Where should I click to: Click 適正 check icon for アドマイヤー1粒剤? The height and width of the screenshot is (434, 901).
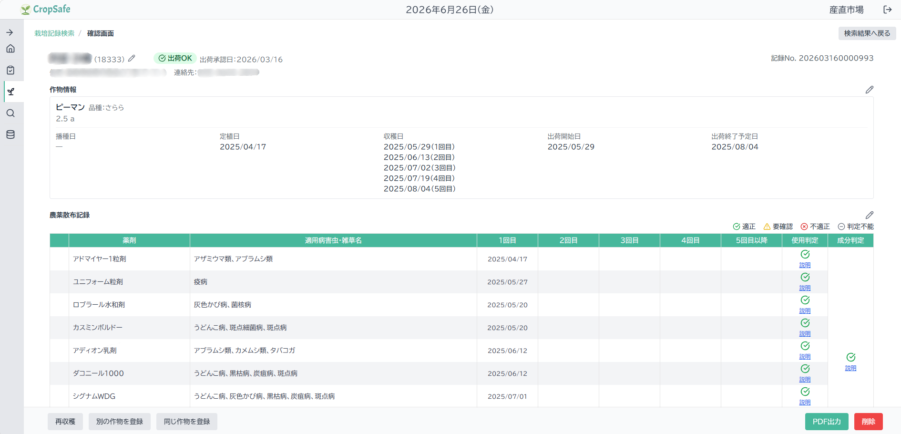point(805,254)
